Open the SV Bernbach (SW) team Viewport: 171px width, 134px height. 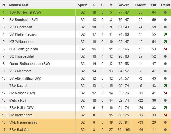(23, 20)
